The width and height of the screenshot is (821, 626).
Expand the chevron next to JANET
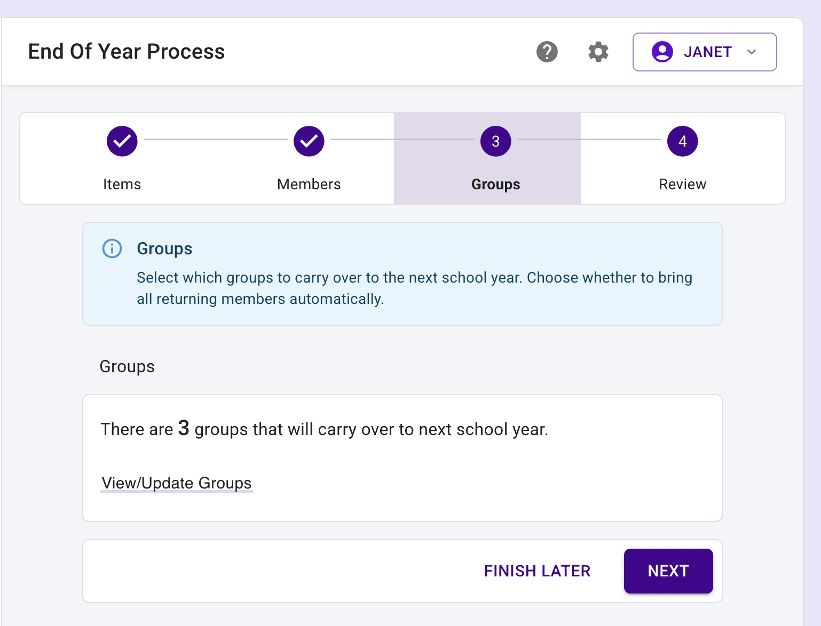pos(752,52)
